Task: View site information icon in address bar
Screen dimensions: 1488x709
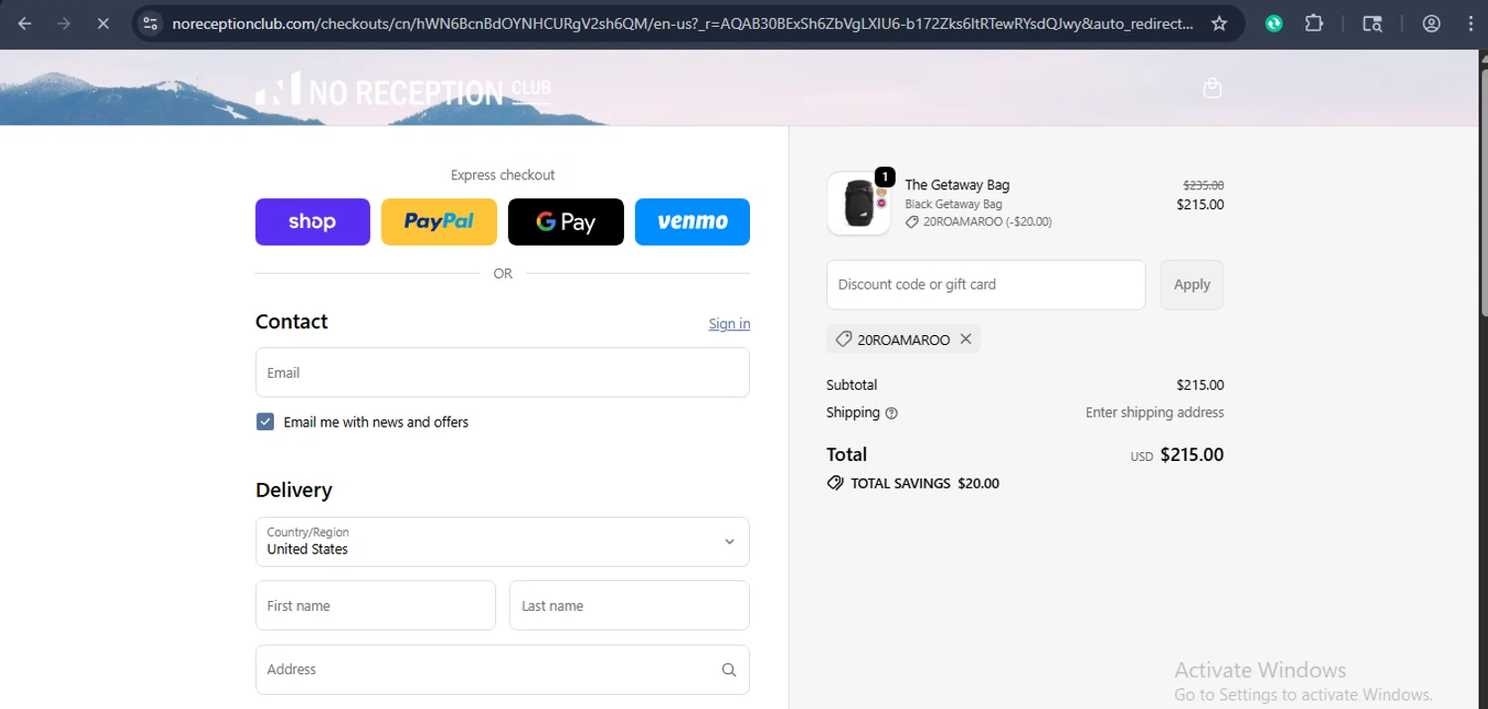Action: point(150,24)
